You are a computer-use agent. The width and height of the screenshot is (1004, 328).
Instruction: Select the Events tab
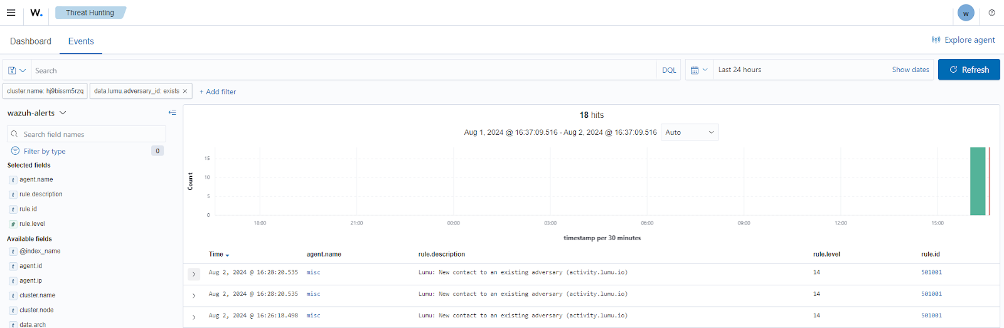click(x=81, y=41)
